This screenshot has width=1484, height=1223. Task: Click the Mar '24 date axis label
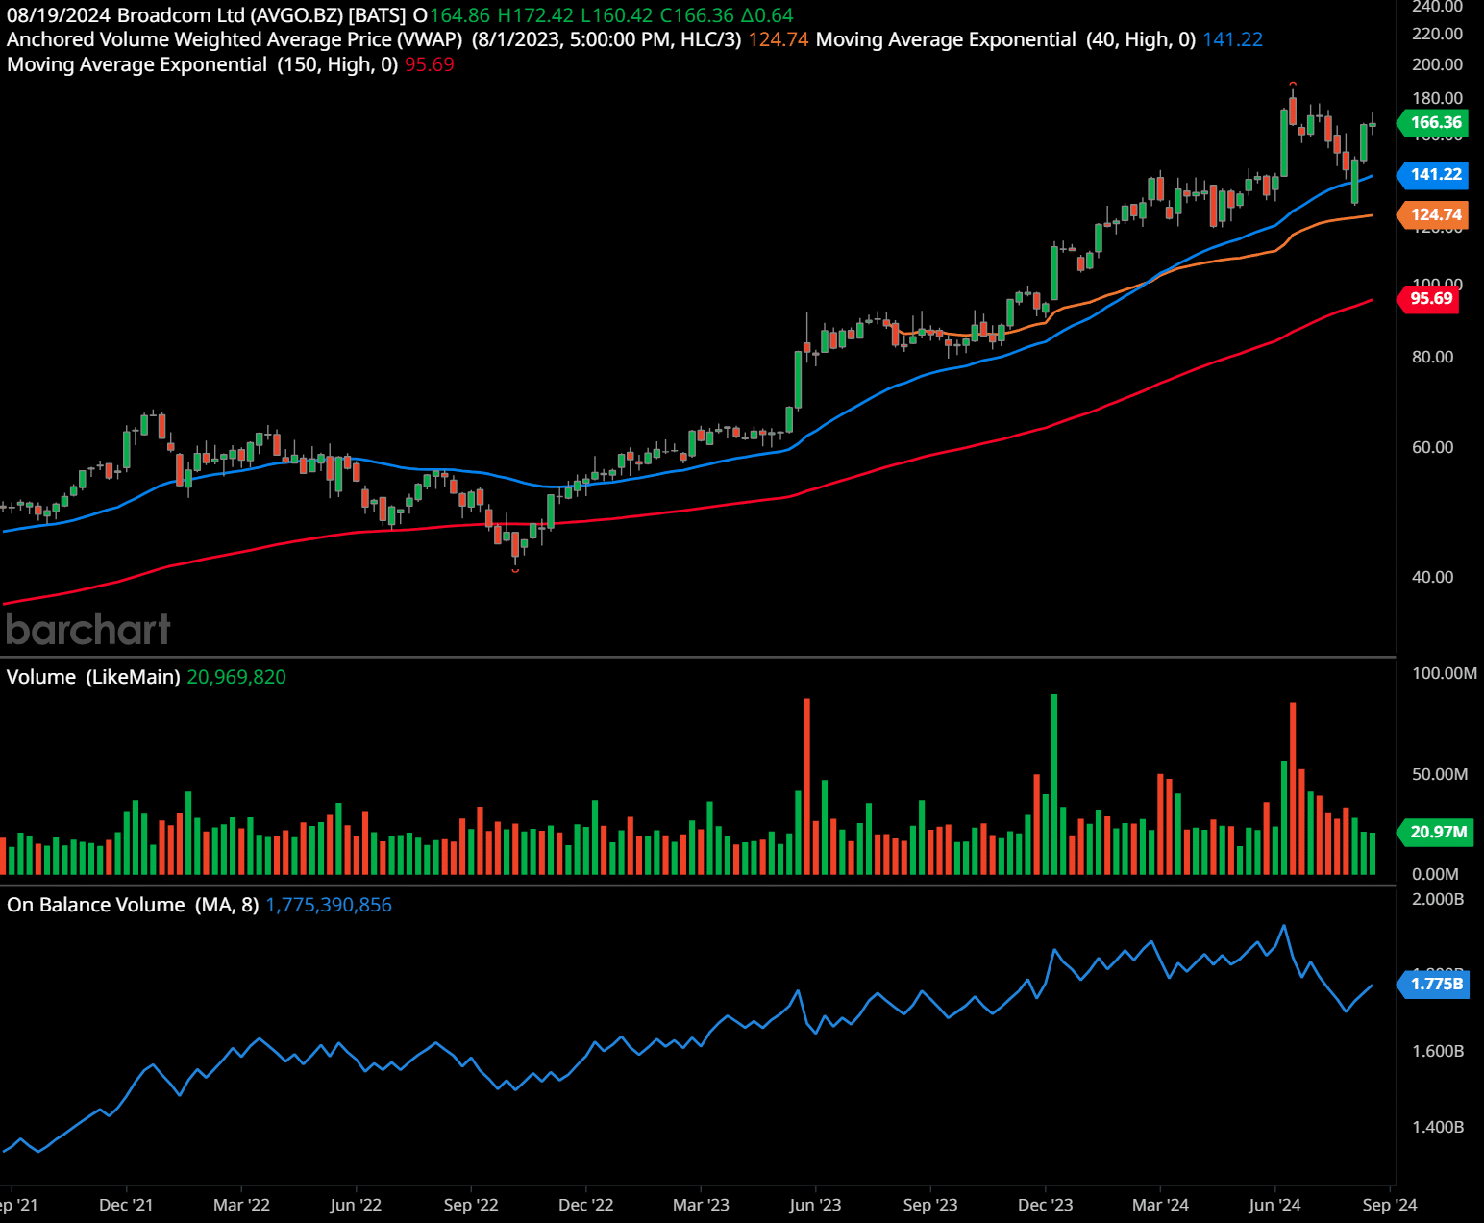pyautogui.click(x=1160, y=1205)
